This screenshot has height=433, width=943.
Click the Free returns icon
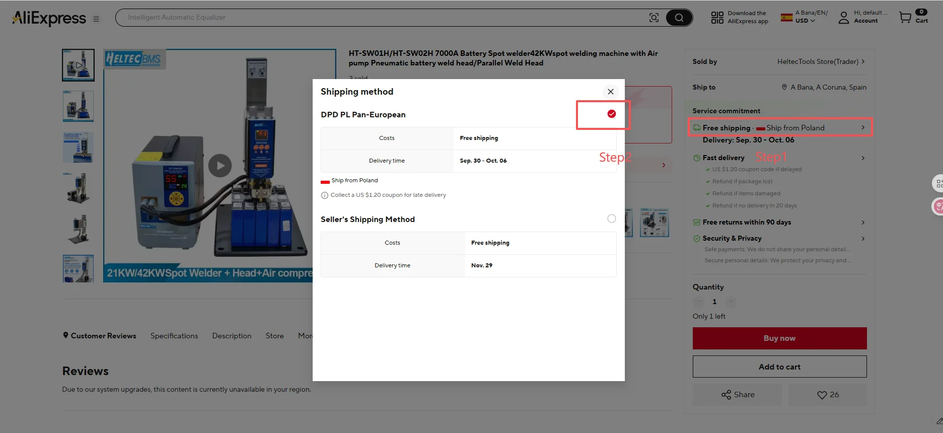click(x=697, y=223)
